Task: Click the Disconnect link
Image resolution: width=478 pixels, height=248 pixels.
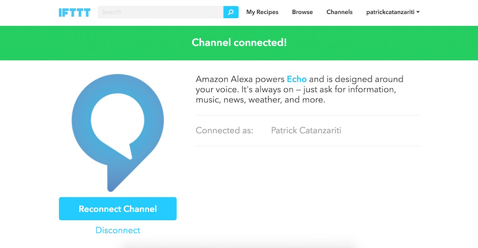Action: click(x=118, y=230)
